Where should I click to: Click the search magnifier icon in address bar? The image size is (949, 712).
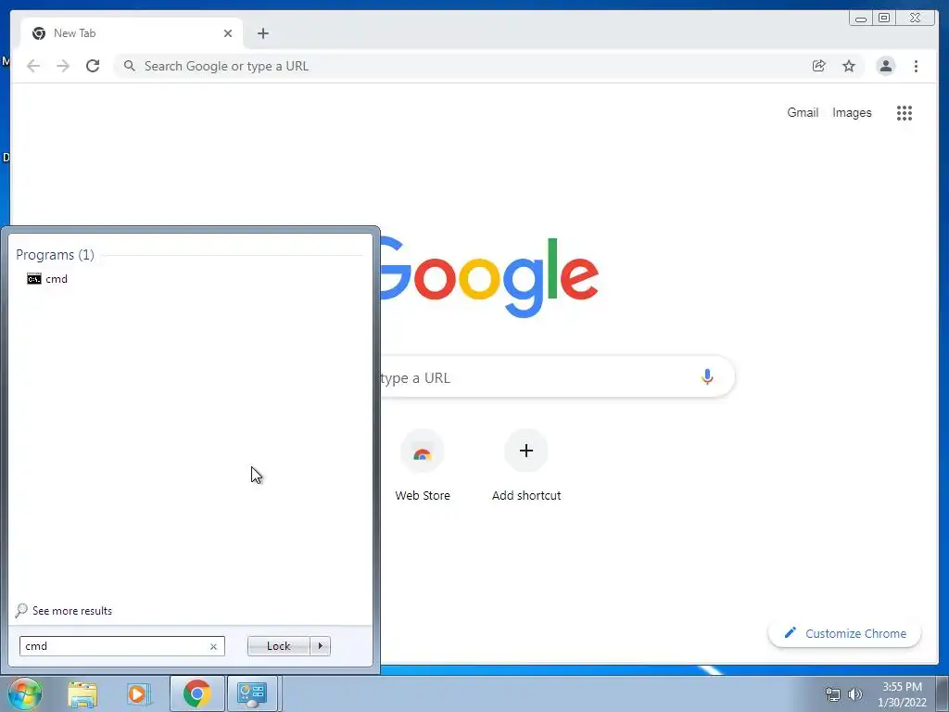click(129, 66)
